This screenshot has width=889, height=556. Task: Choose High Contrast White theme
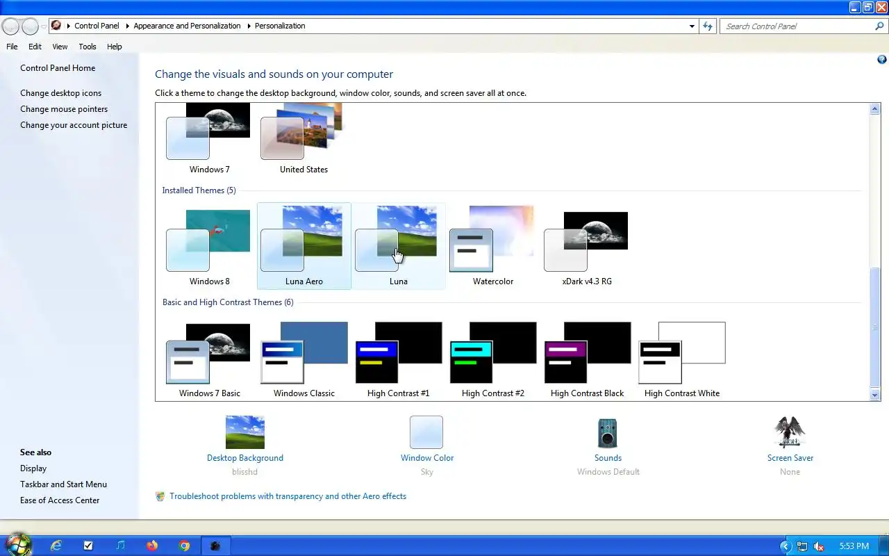click(x=681, y=358)
